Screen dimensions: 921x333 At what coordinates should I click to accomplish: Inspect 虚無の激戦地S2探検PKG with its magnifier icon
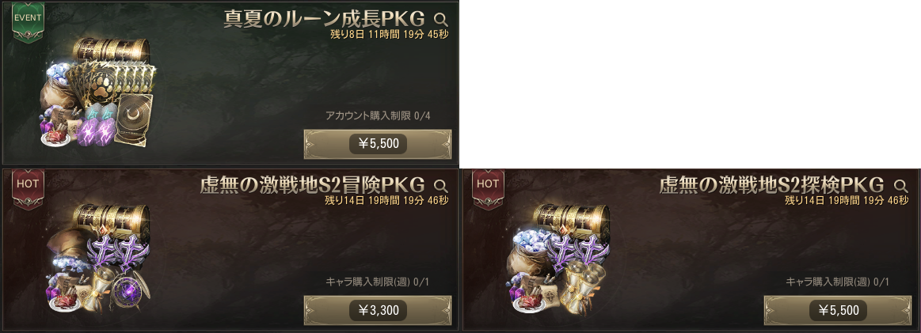(x=900, y=186)
